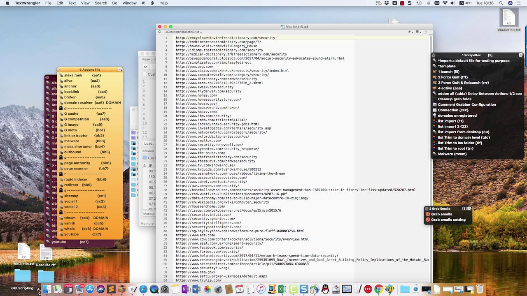This screenshot has height=296, width=527.
Task: Click the '[S]' label on ScrapeBox palette
Action: [x=490, y=55]
